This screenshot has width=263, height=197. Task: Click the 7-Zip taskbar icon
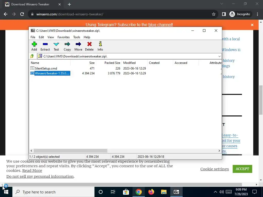tap(176, 192)
